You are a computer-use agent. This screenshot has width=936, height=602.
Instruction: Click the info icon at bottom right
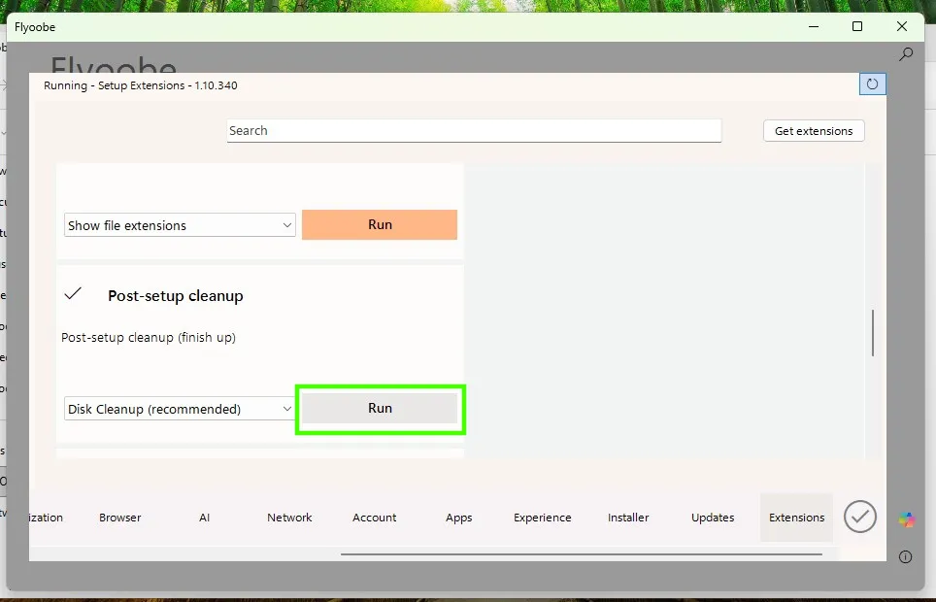click(905, 556)
